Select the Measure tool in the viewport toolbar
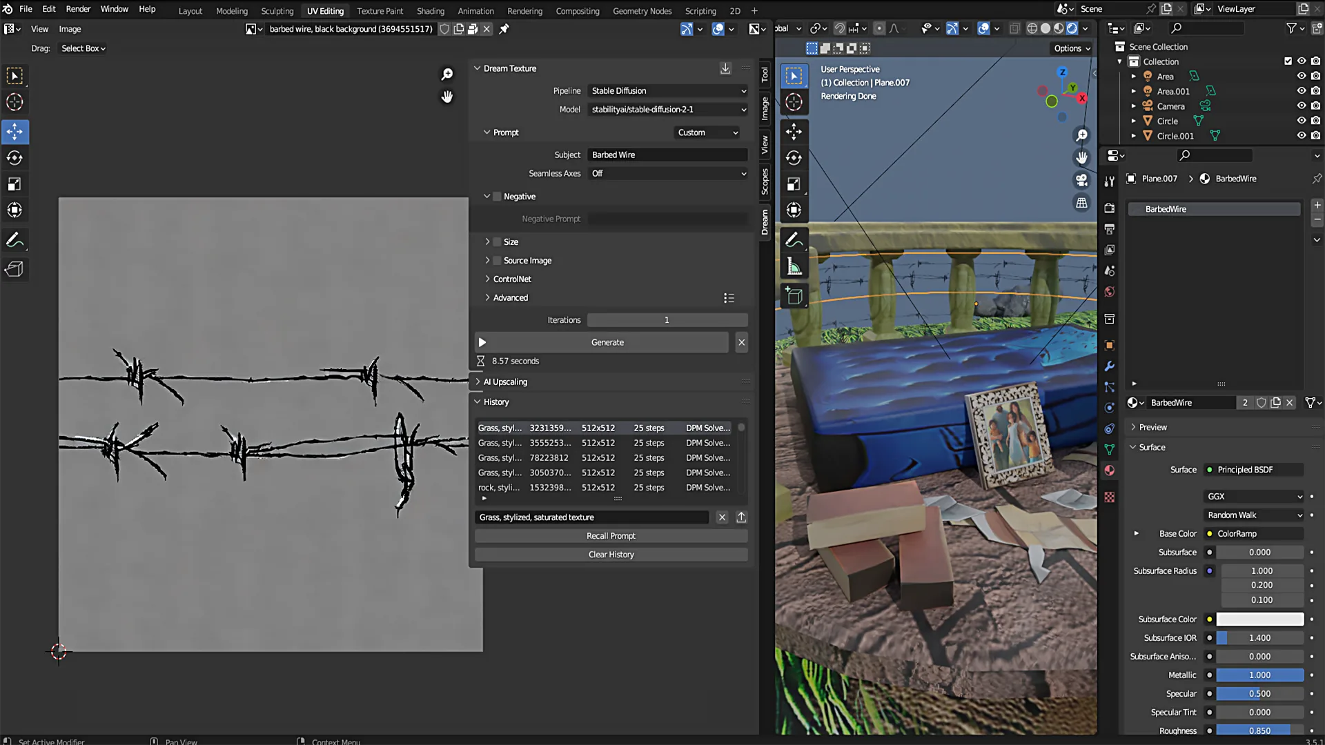Screen dimensions: 1325x745 pyautogui.click(x=794, y=265)
